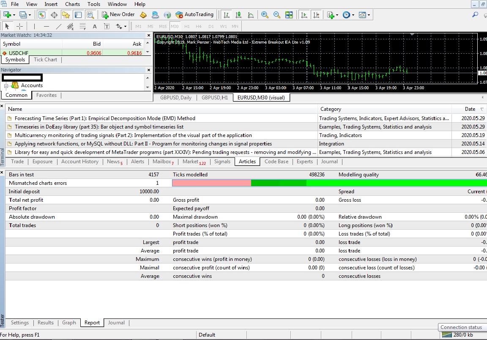Select the Draw Trendline tool

click(x=59, y=26)
